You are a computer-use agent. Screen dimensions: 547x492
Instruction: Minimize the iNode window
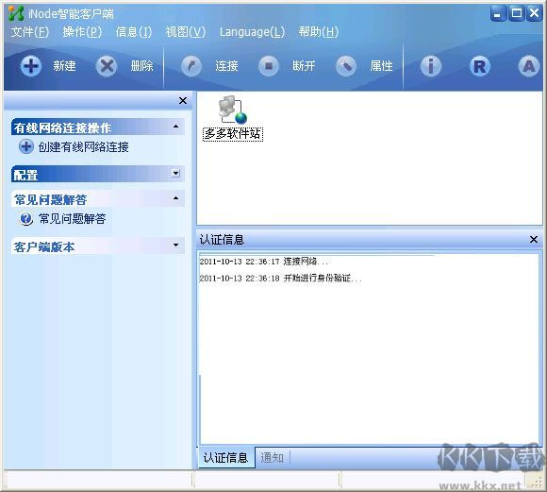click(x=498, y=13)
